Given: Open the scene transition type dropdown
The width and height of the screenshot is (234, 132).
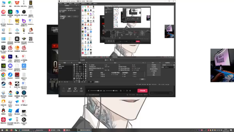Looking at the screenshot, I should [x=167, y=65].
